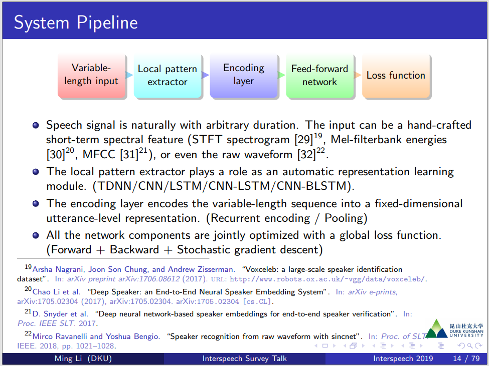Click the Deep Speaker paper title in footnote 20
Screen dimensions: 489x366
point(208,292)
